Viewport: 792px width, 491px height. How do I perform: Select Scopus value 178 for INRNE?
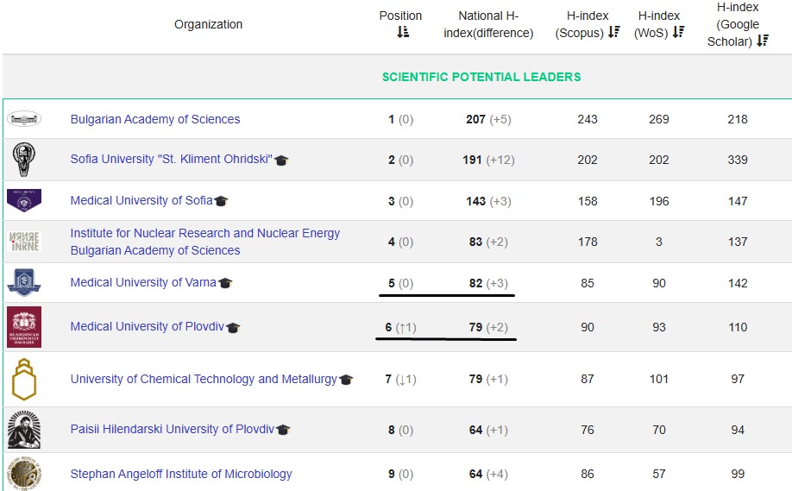(x=588, y=242)
